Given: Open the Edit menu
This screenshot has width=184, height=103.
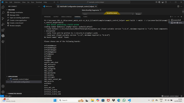Looking at the screenshot, I should [11, 2].
